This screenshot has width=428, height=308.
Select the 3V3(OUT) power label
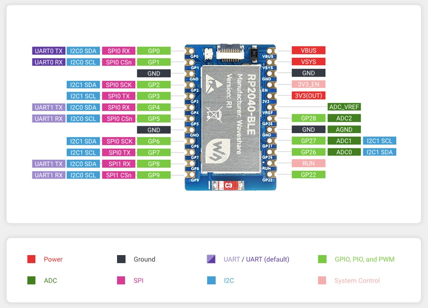click(309, 95)
